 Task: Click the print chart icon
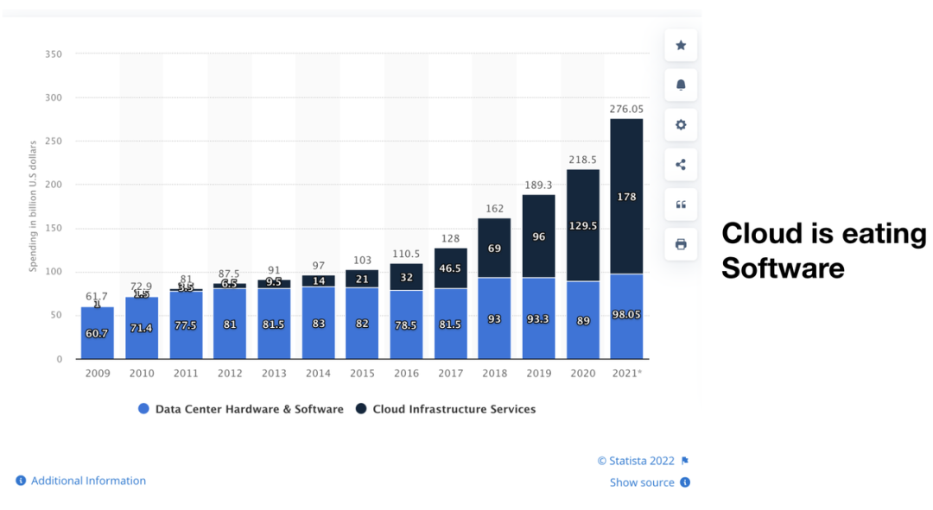click(x=681, y=244)
